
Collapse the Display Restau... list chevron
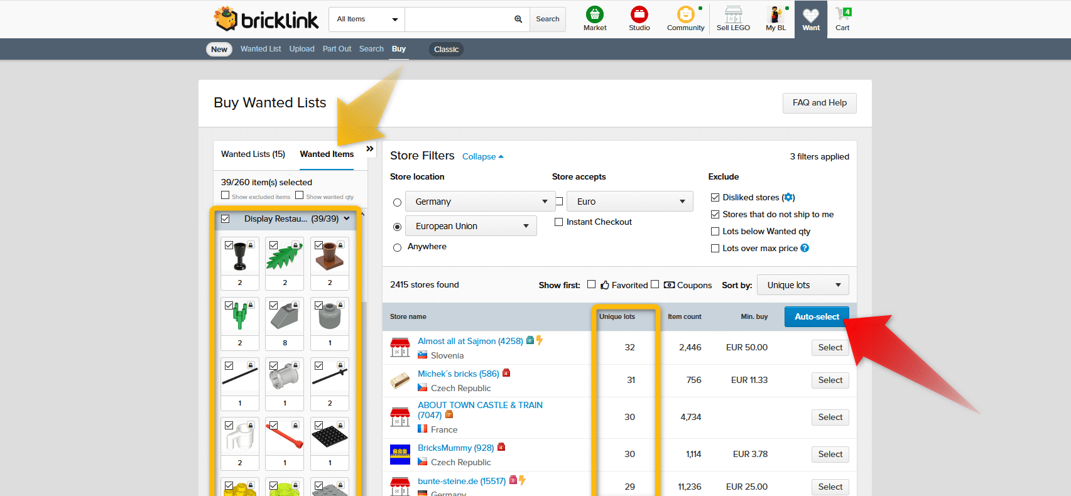click(347, 218)
